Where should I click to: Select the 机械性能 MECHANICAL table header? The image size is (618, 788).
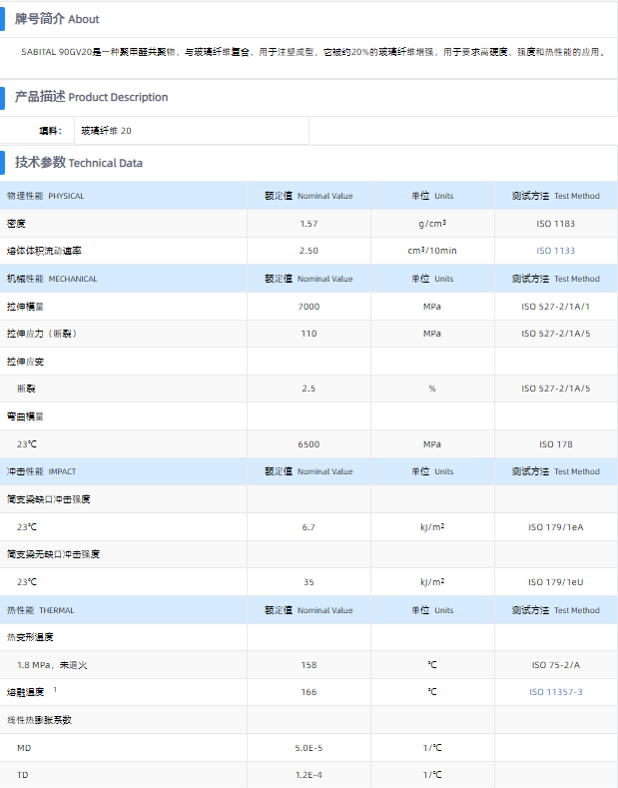point(52,279)
